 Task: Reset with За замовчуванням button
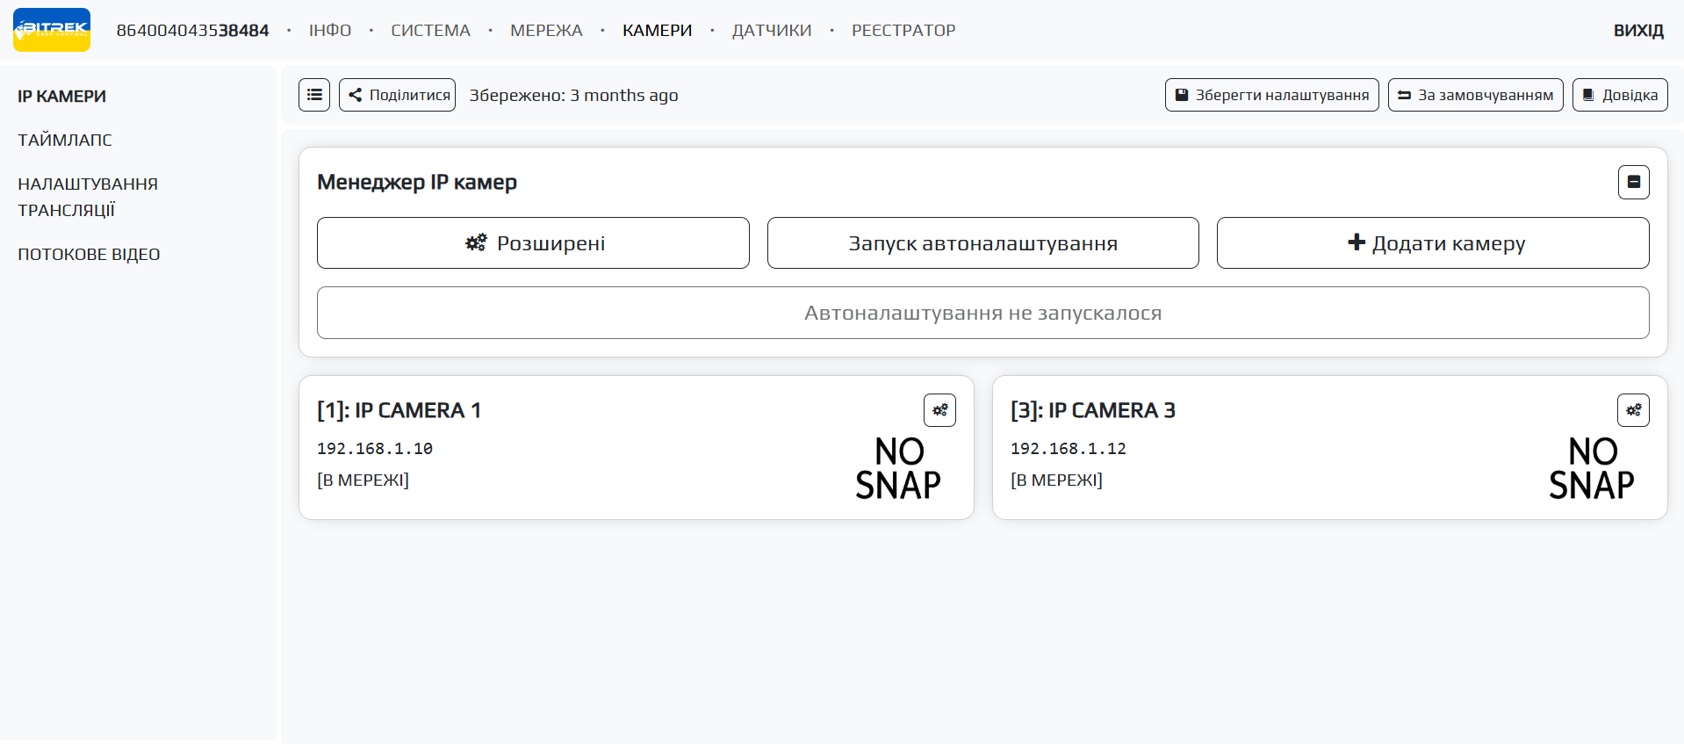[x=1475, y=95]
